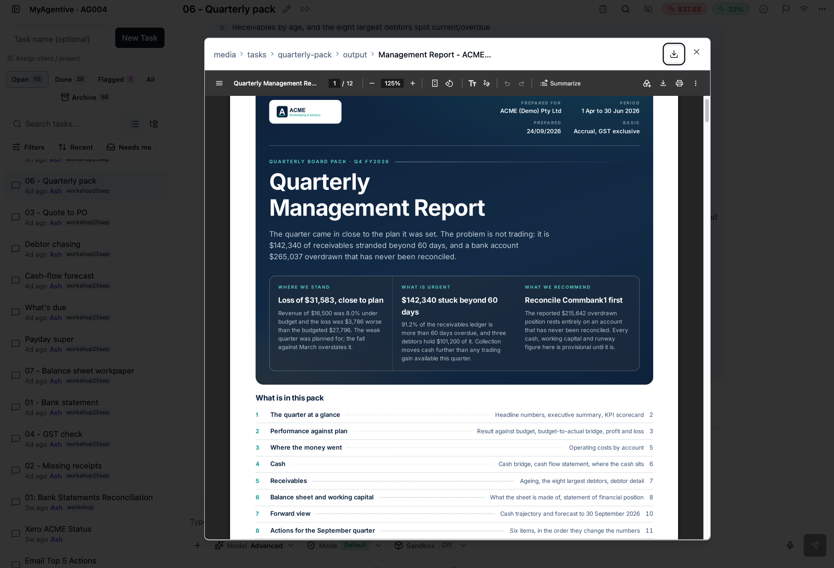Switch to the Flagged tab
Viewport: 834px width, 568px height.
tap(116, 80)
